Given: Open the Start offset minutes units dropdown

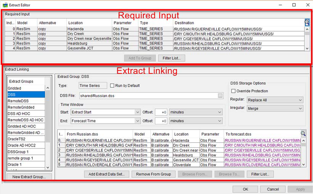Looking at the screenshot, I should 196,112.
